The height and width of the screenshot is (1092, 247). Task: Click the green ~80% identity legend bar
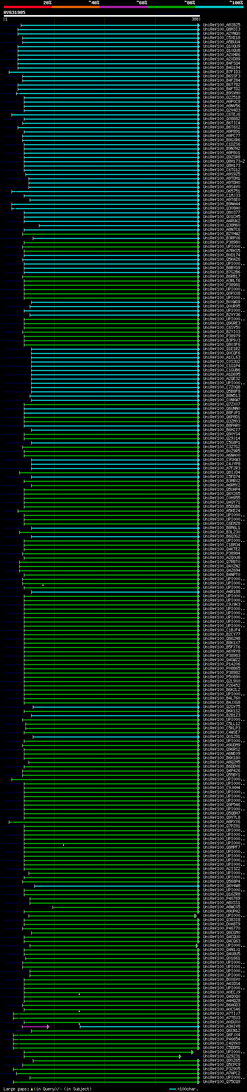pyautogui.click(x=171, y=7)
